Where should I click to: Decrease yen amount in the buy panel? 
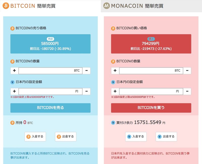pos(187,91)
